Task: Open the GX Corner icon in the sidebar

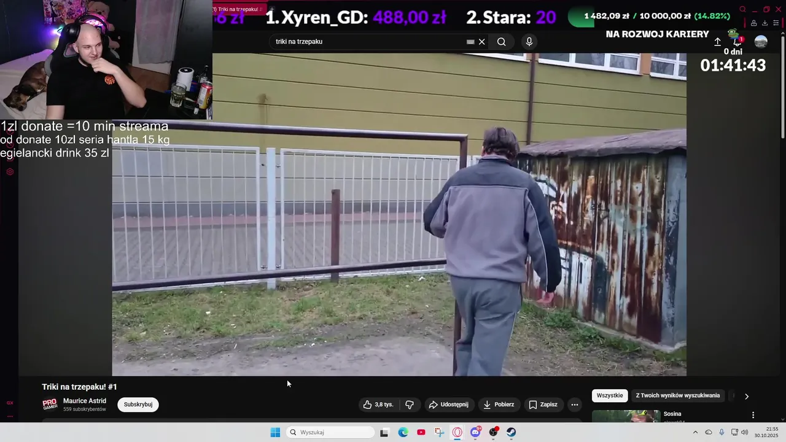Action: 10,403
